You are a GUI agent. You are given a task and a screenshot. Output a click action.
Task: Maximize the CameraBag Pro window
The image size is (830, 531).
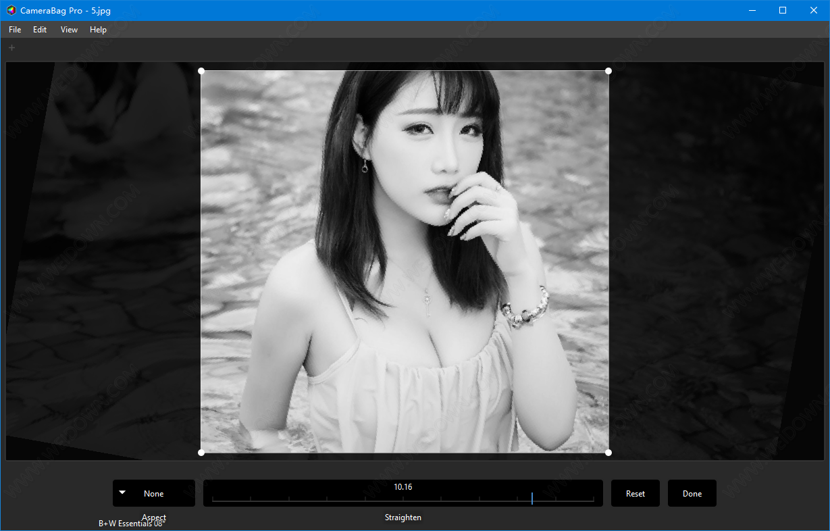tap(783, 10)
